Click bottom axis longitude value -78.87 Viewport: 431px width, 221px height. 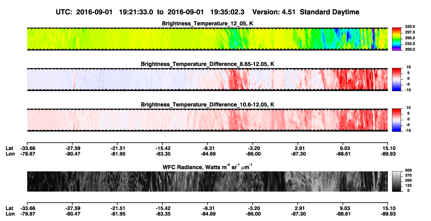27,214
